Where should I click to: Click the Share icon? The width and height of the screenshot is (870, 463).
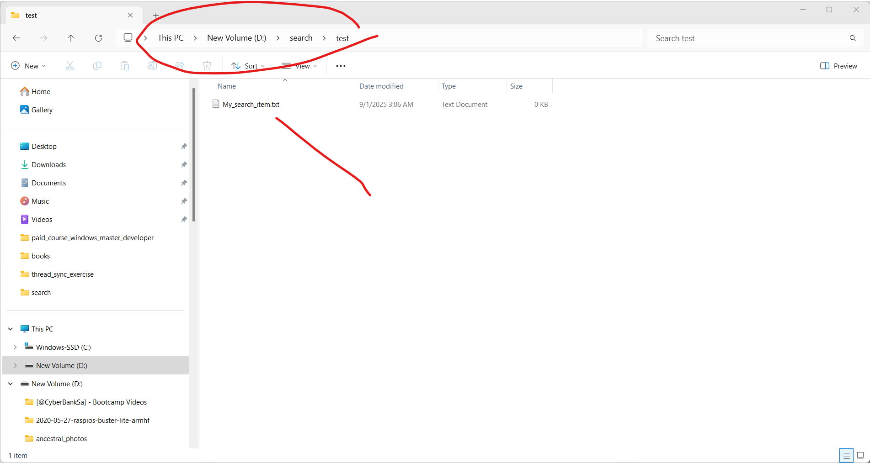[x=180, y=65]
